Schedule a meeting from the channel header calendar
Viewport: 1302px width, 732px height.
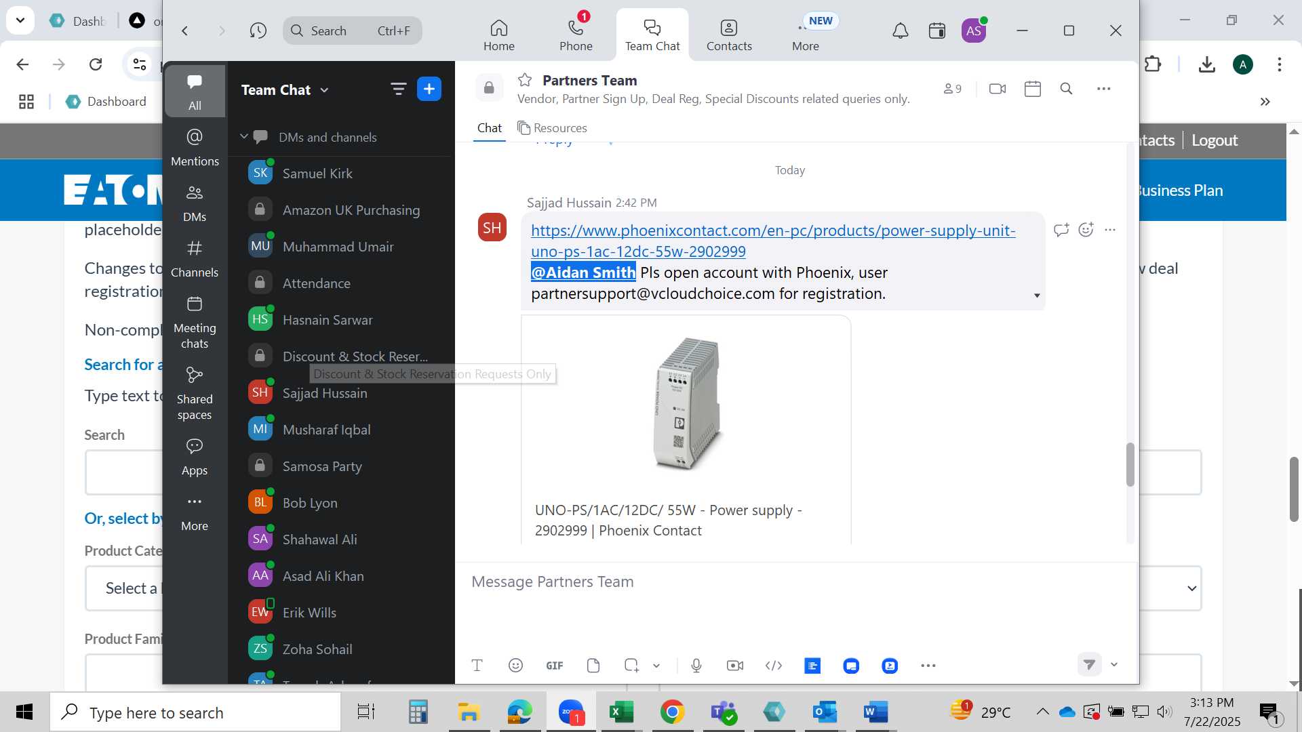(1033, 89)
